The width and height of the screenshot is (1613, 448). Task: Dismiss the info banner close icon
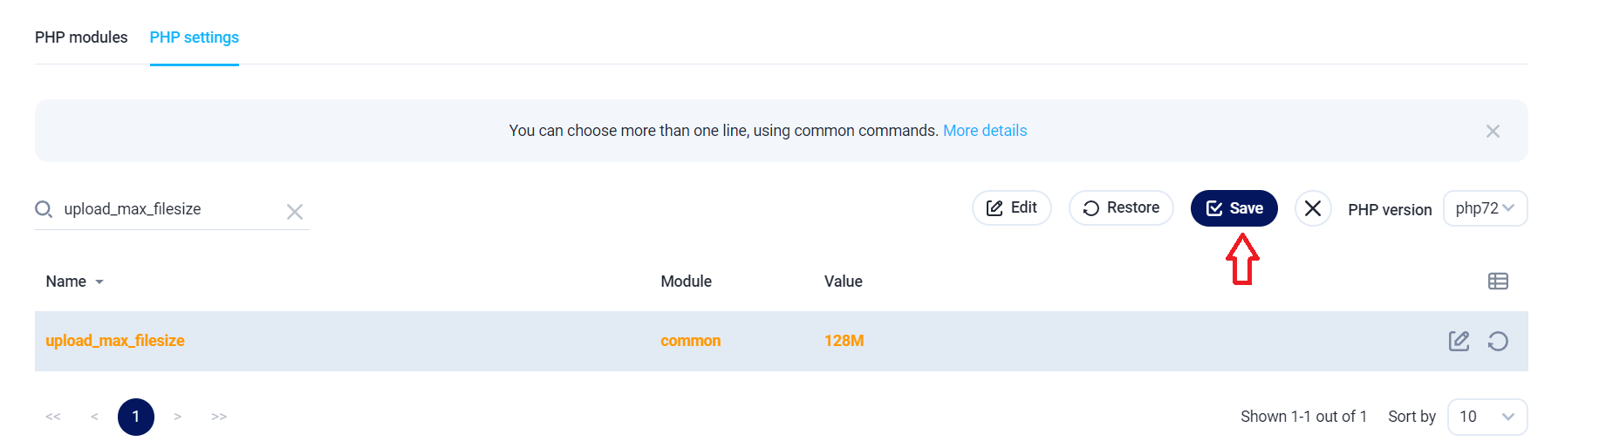pos(1493,131)
